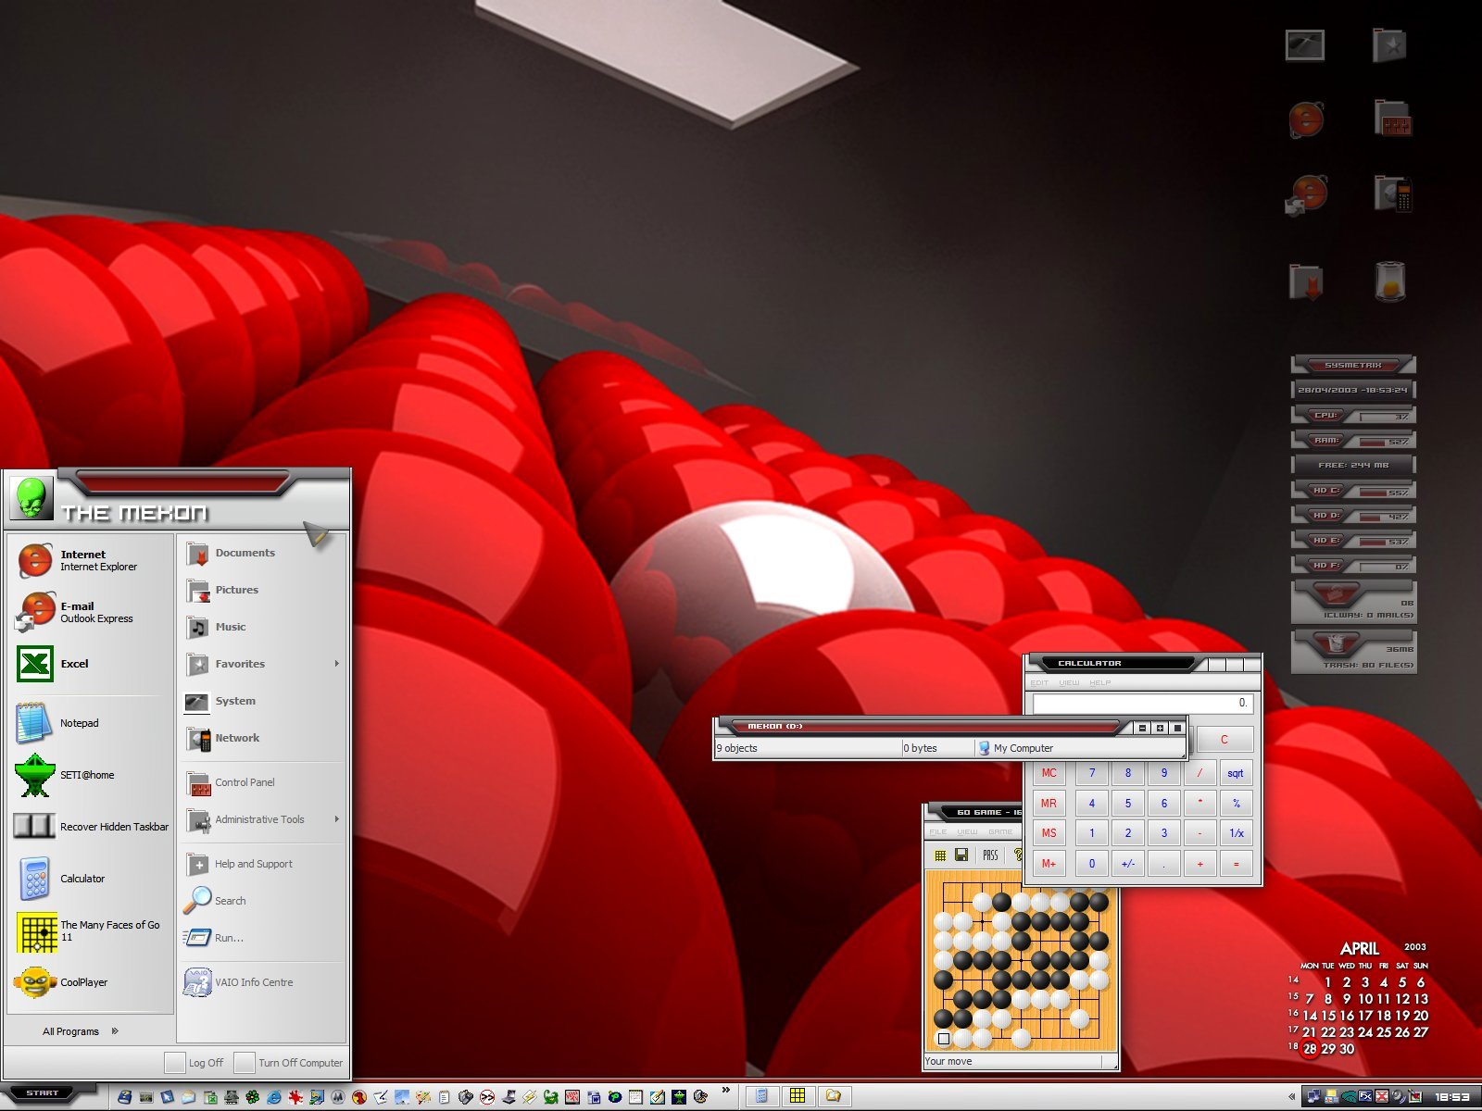Click the calculator taskbar button
1482x1111 pixels.
point(761,1096)
